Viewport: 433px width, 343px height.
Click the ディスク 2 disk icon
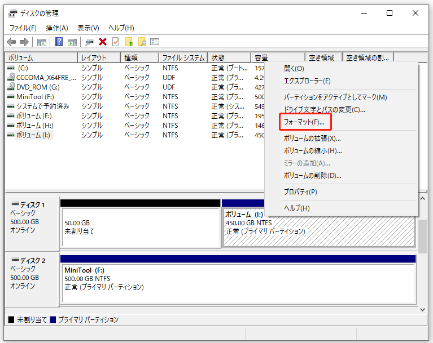pyautogui.click(x=15, y=260)
